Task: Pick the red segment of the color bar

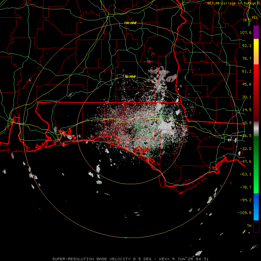Action: (256, 93)
